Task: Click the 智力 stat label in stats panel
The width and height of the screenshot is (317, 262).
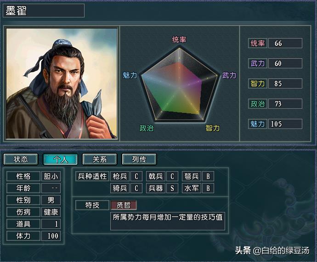Action: 258,84
